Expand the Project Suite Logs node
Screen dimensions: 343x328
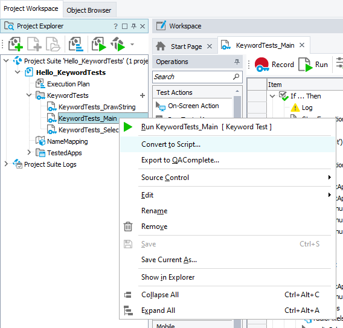(6, 164)
